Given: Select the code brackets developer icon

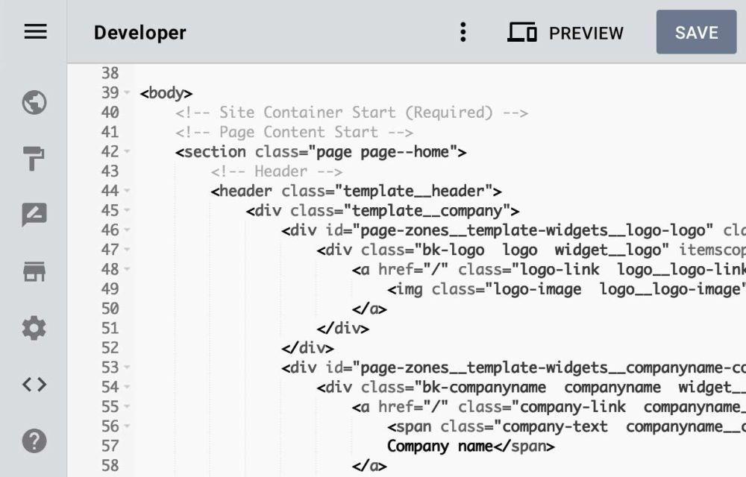Looking at the screenshot, I should tap(34, 385).
